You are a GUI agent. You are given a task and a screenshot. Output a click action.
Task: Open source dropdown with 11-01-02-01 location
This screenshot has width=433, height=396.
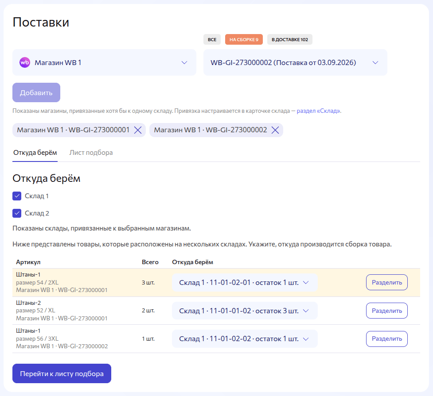pos(245,283)
